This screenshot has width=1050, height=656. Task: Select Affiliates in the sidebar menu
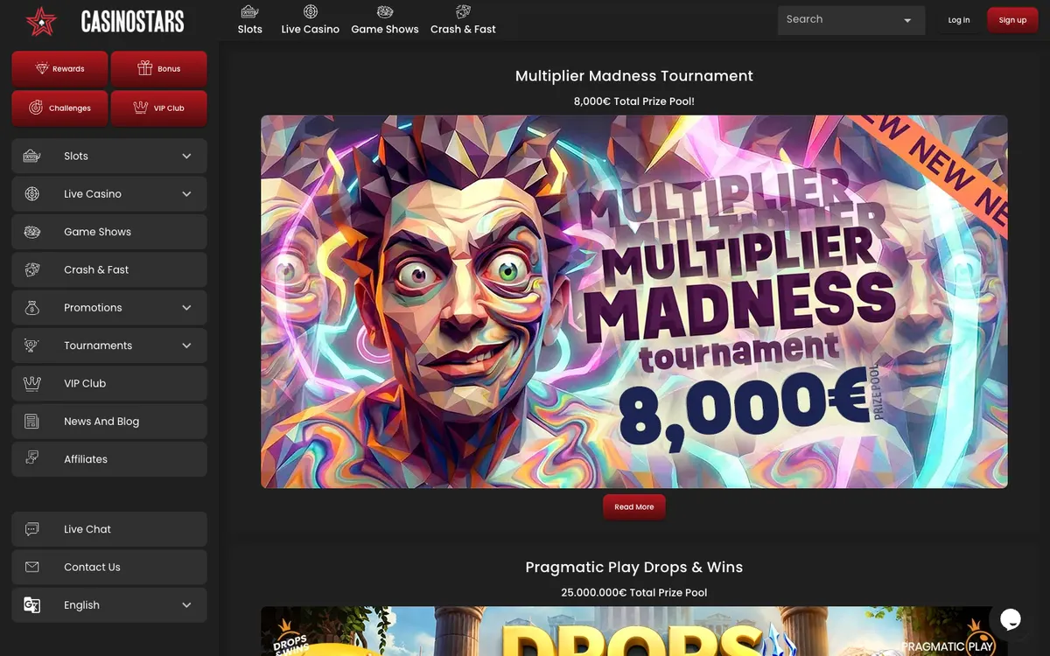pos(109,458)
